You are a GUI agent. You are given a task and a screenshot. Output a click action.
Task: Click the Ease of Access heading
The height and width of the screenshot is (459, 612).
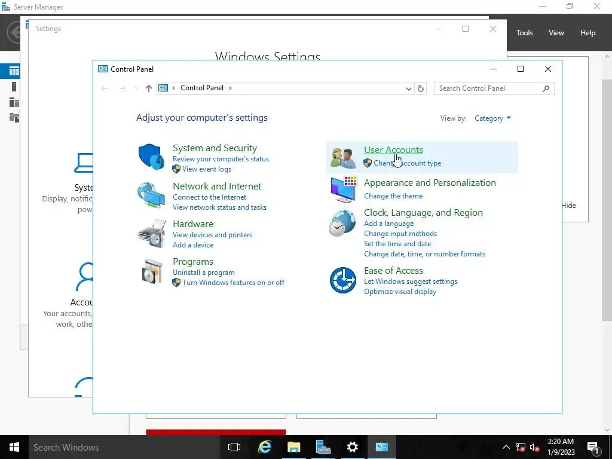393,271
